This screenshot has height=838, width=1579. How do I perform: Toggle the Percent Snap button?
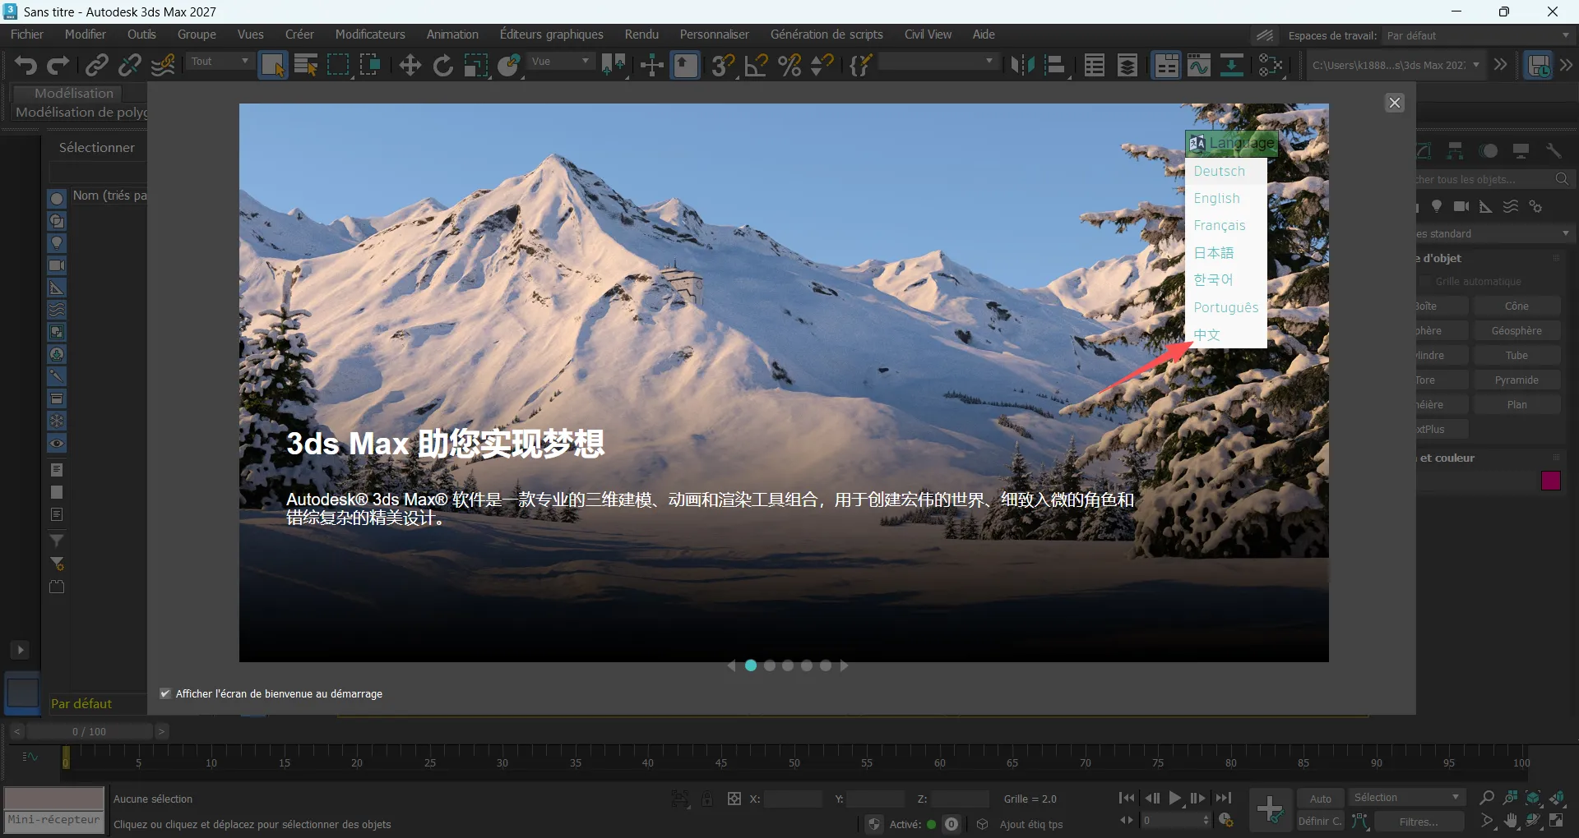point(789,65)
